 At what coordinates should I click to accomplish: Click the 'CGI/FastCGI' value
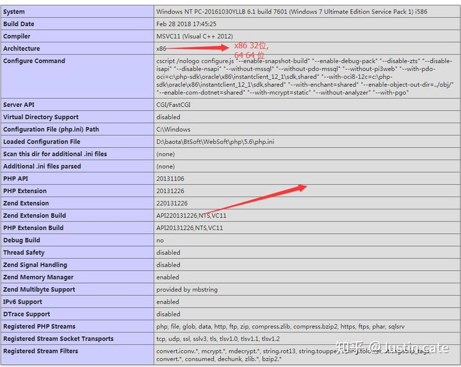coord(173,104)
